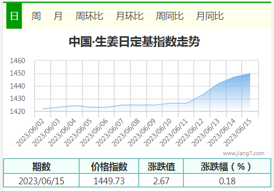Screen dimensions: 274x191
Task: Click the 1449.73 price index cell
Action: (x=109, y=181)
